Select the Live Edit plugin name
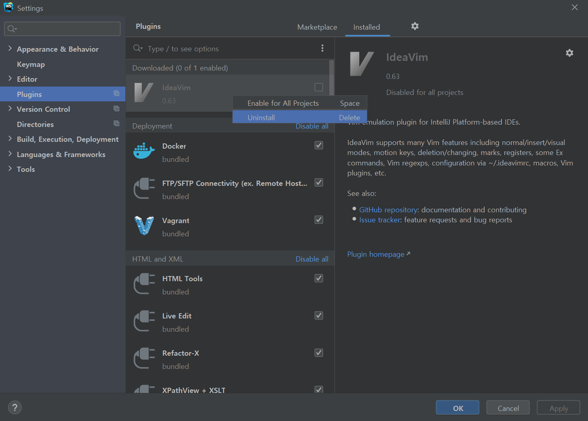 [177, 316]
